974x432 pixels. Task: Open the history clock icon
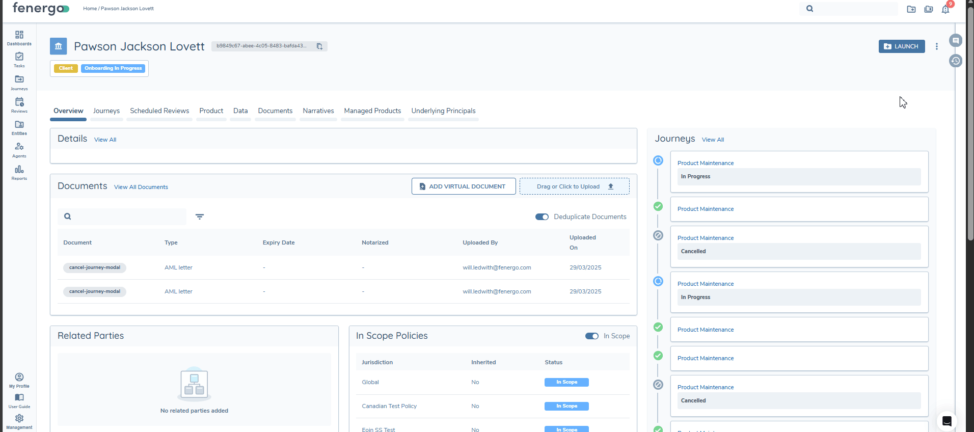[x=956, y=61]
